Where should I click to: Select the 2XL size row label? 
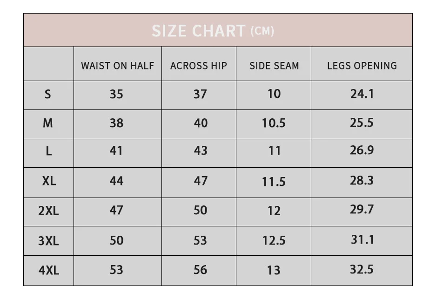click(48, 211)
